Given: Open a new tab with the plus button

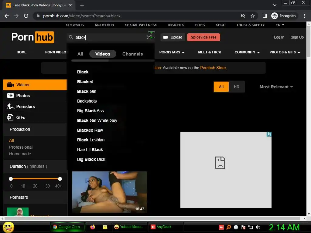Looking at the screenshot, I should 82,5.
